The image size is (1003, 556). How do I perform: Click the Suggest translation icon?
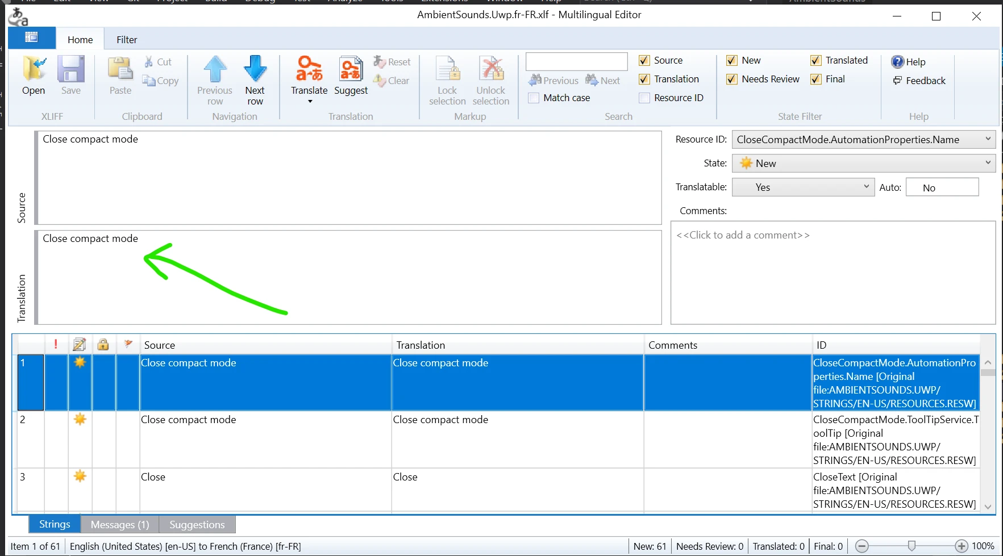click(351, 69)
